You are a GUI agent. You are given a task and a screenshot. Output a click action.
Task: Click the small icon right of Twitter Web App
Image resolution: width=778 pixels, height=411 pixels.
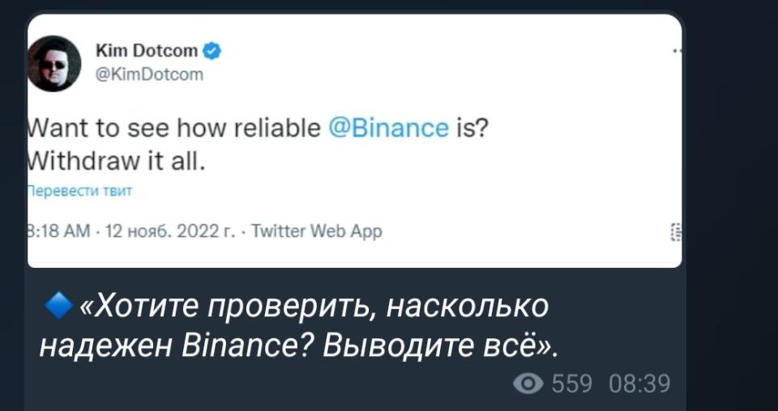pos(677,231)
